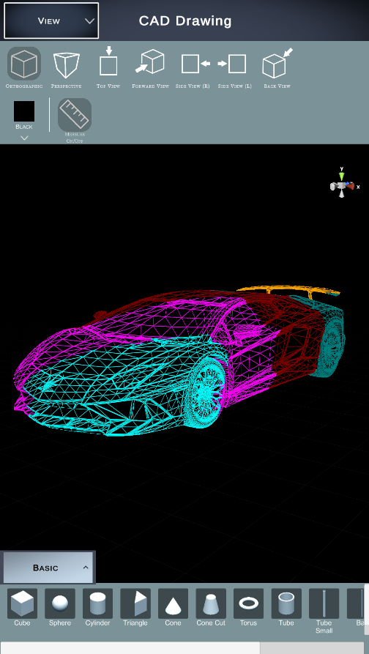Viewport: 369px width, 654px height.
Task: Open the View dropdown menu
Action: [x=51, y=21]
